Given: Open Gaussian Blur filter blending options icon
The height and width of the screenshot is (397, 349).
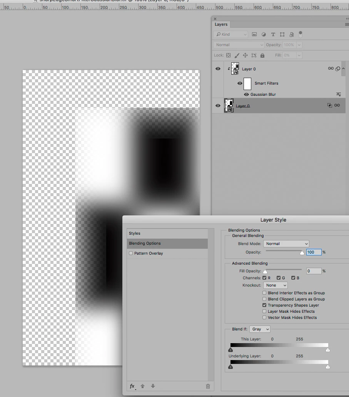Looking at the screenshot, I should coord(339,94).
